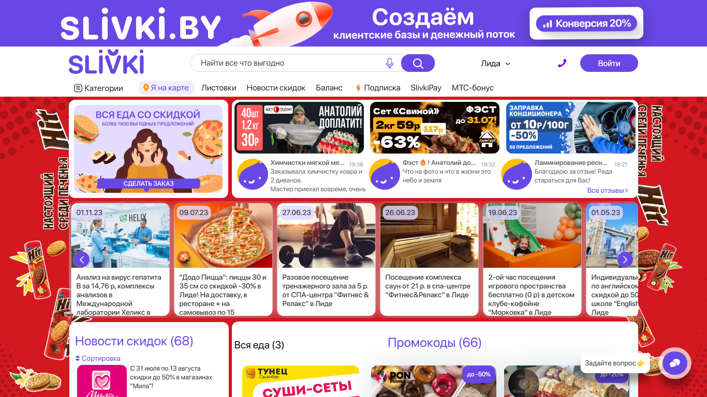Click the SLIVKI logo
Image resolution: width=707 pixels, height=397 pixels.
(x=107, y=63)
